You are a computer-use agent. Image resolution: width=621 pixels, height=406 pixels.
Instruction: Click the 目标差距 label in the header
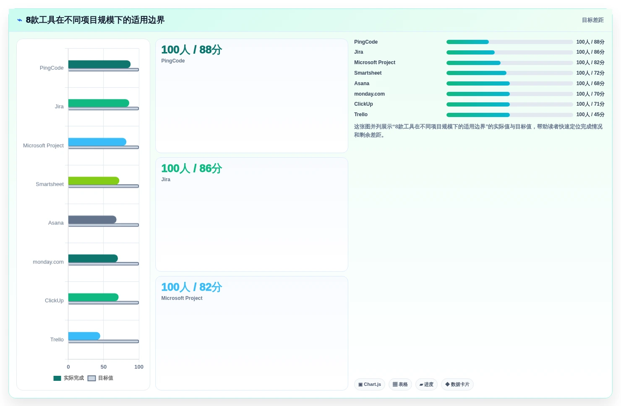coord(592,20)
